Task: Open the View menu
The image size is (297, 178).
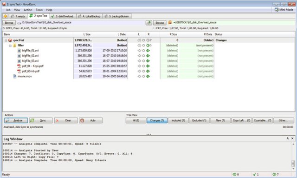Action: point(17,10)
